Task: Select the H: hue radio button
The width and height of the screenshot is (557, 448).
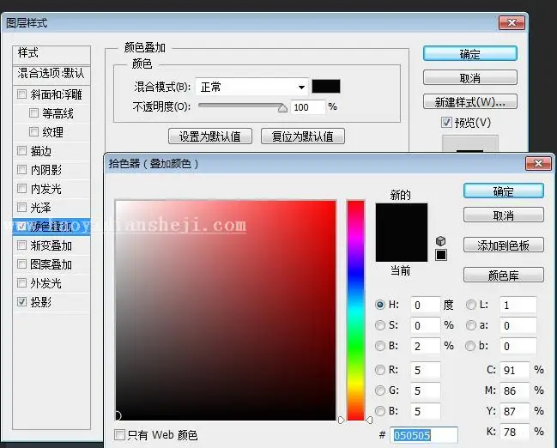Action: coord(379,305)
